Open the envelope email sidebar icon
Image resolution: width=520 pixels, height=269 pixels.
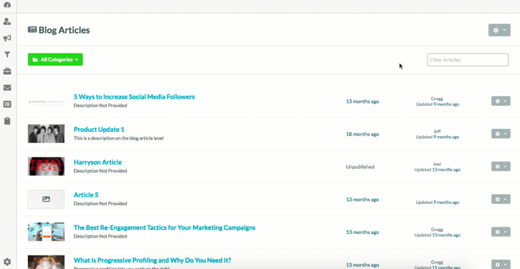click(7, 88)
